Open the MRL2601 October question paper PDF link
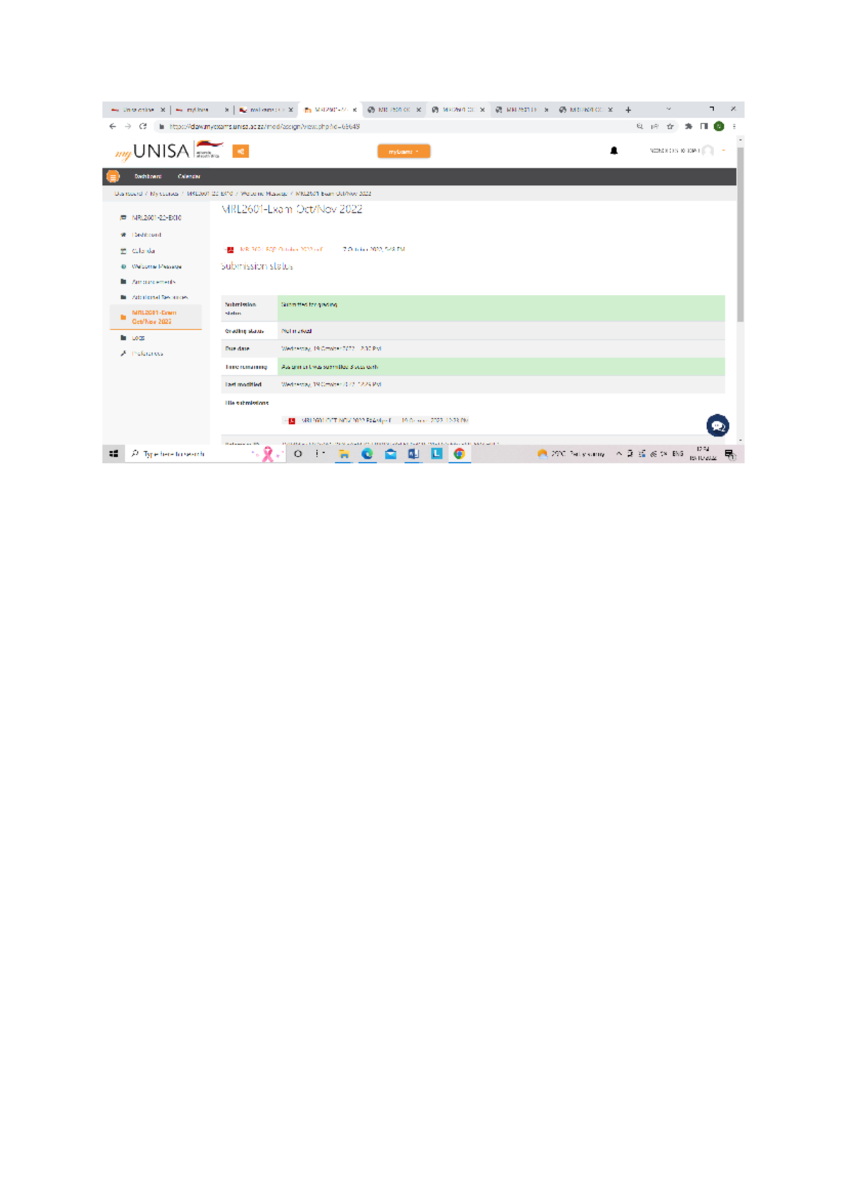Screen dimensions: 846x1198 point(281,250)
